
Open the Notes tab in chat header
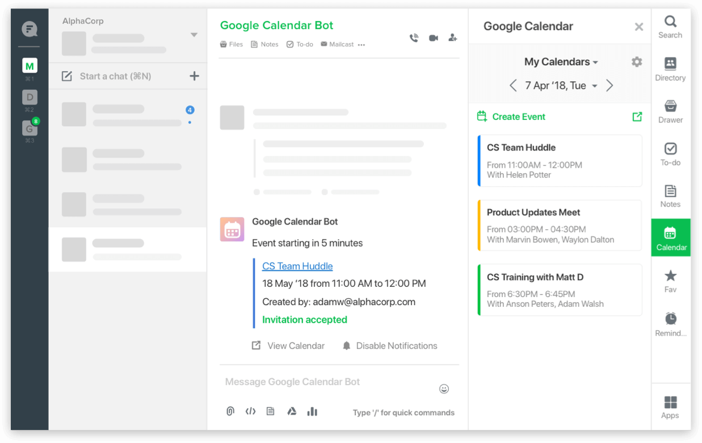pyautogui.click(x=264, y=44)
